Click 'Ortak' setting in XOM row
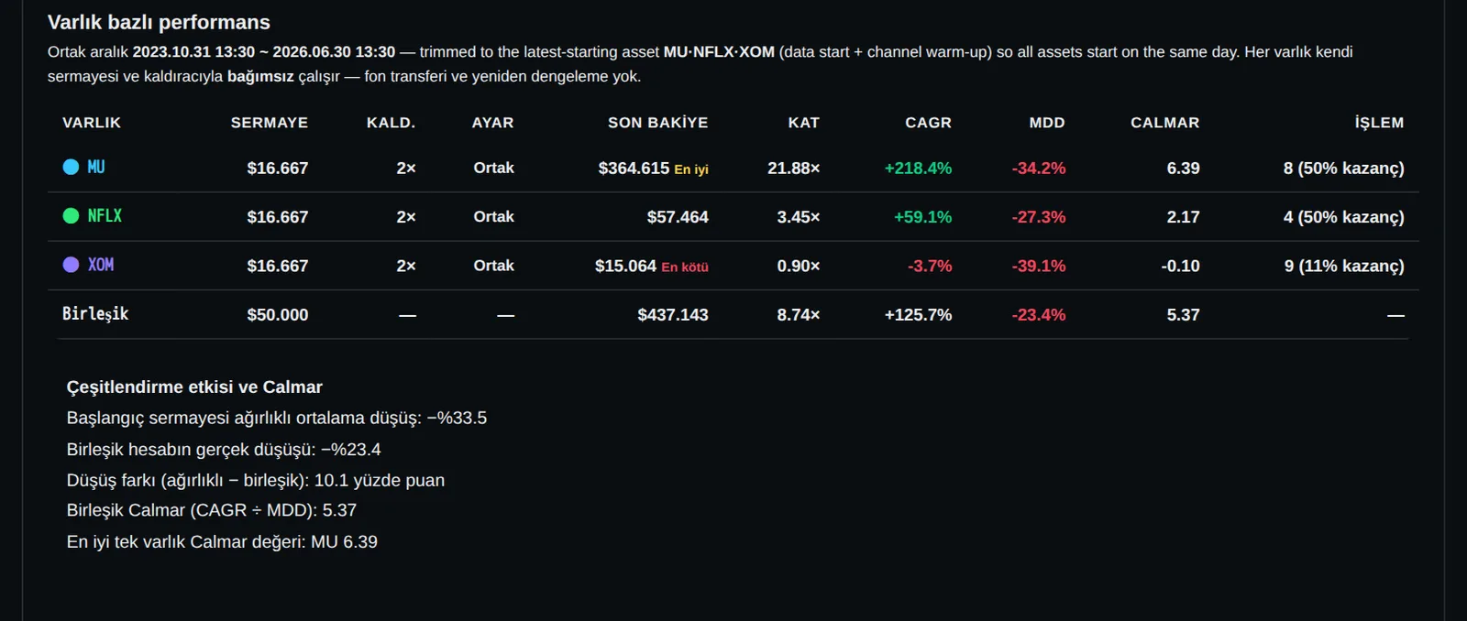The height and width of the screenshot is (621, 1467). [493, 265]
